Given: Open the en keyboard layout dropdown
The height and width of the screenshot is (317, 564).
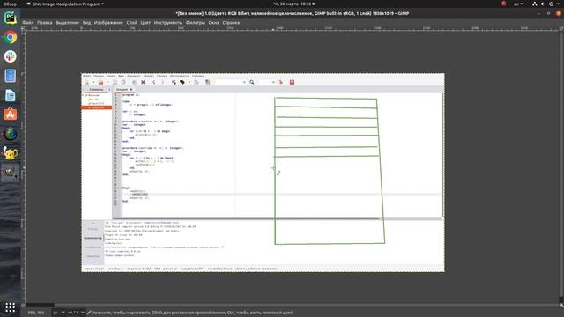Looking at the screenshot, I should pyautogui.click(x=518, y=4).
